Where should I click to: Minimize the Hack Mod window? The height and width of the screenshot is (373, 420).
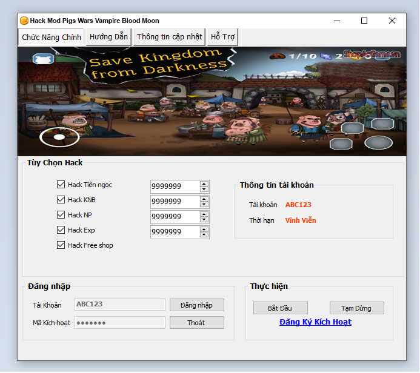coord(337,21)
